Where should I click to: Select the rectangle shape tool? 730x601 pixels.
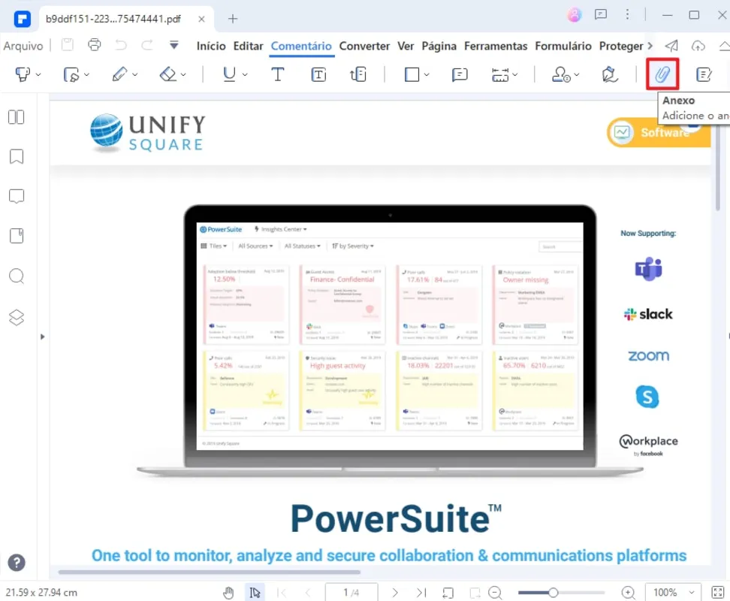pyautogui.click(x=412, y=74)
